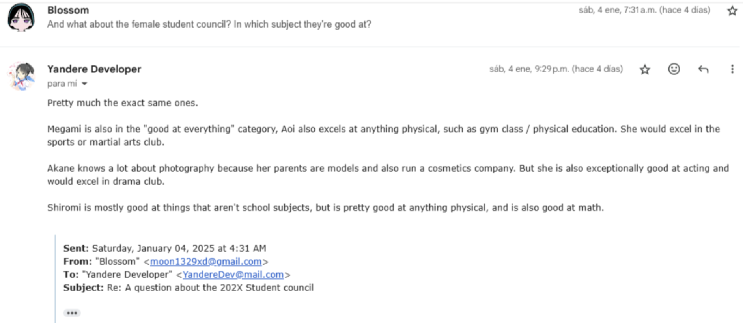Expand Blossom's collapsed message snippet
The width and height of the screenshot is (743, 323).
pyautogui.click(x=209, y=24)
